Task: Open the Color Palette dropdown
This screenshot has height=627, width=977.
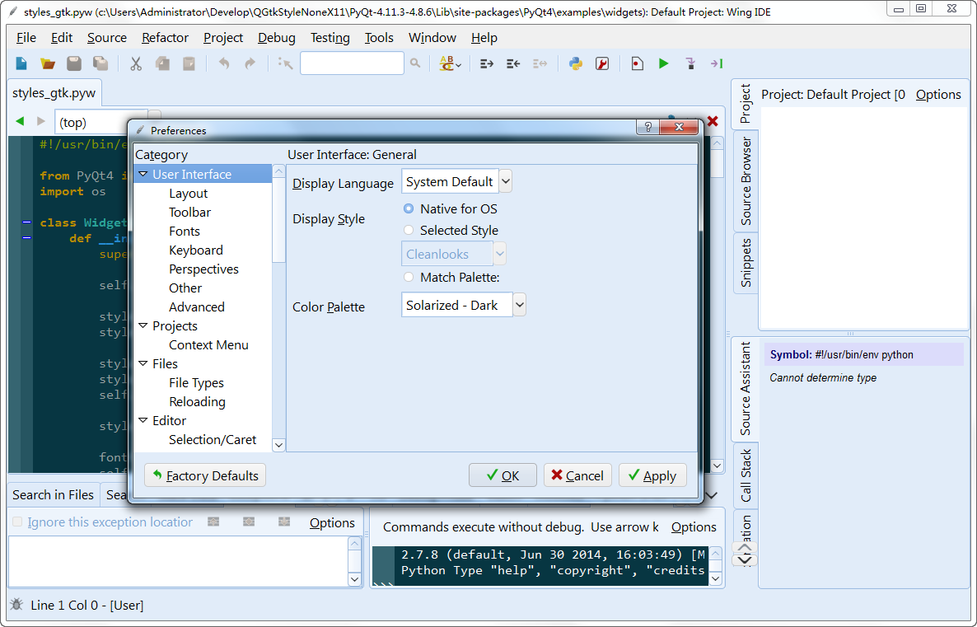Action: click(519, 306)
